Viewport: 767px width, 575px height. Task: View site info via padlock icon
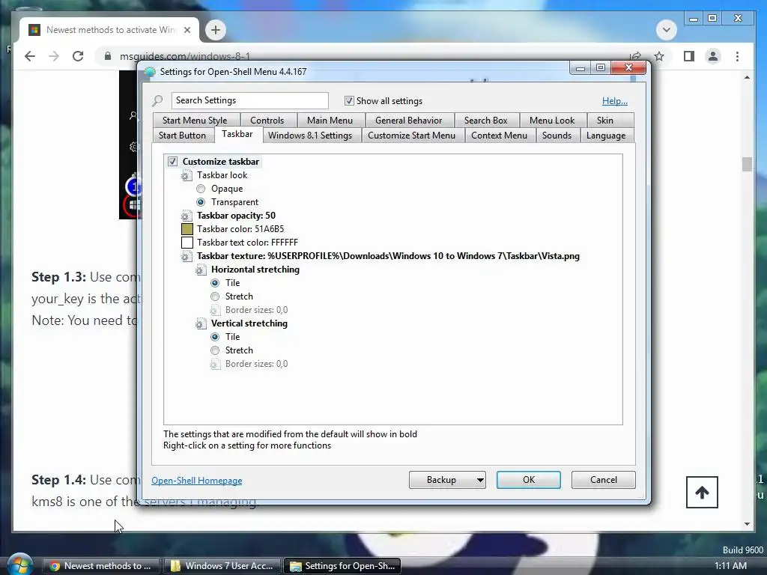(108, 56)
